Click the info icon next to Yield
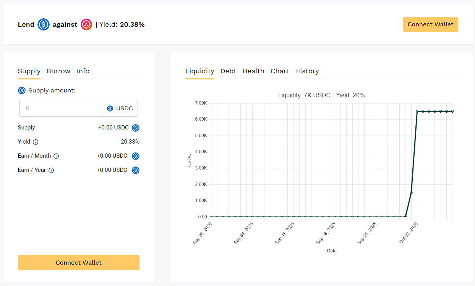This screenshot has width=475, height=286. (36, 142)
